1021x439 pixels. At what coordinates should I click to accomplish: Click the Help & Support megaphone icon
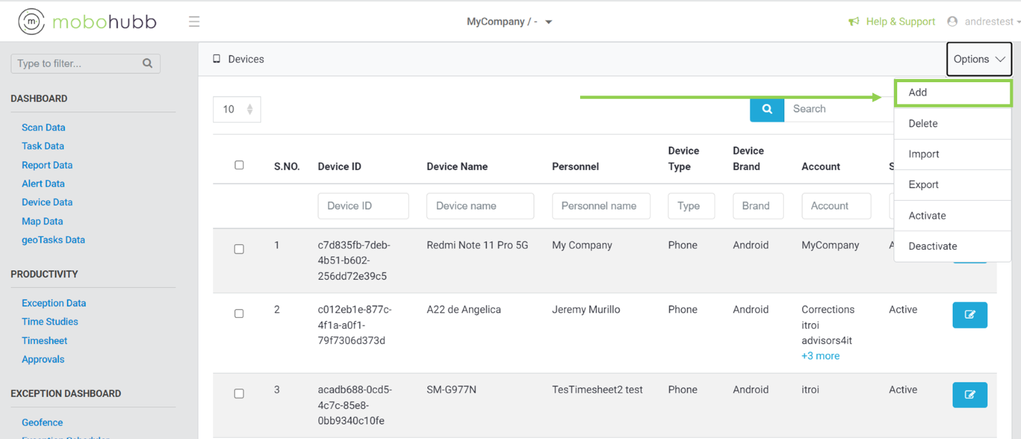click(853, 22)
